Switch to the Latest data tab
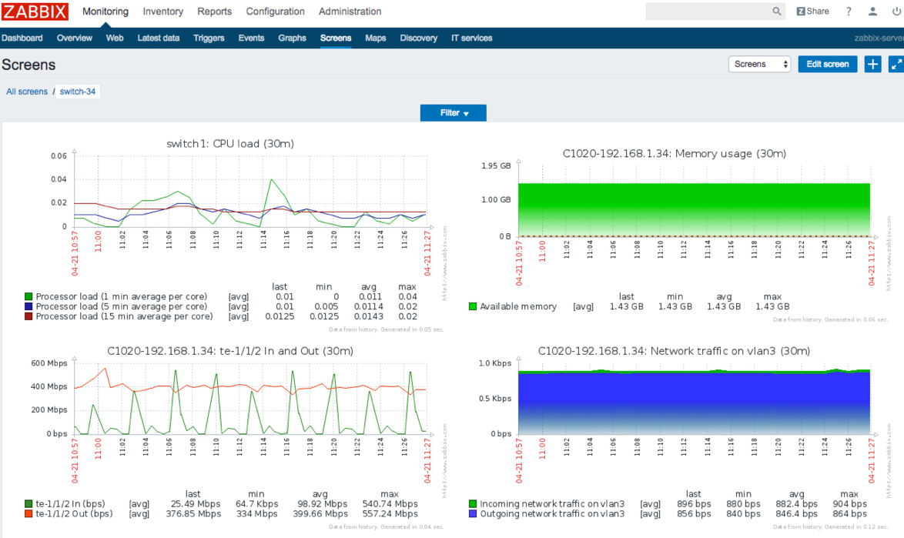The width and height of the screenshot is (904, 538). pos(159,38)
